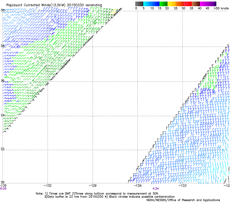Click the '>50 knots' legend label
This screenshot has width=230, height=202.
point(221,8)
